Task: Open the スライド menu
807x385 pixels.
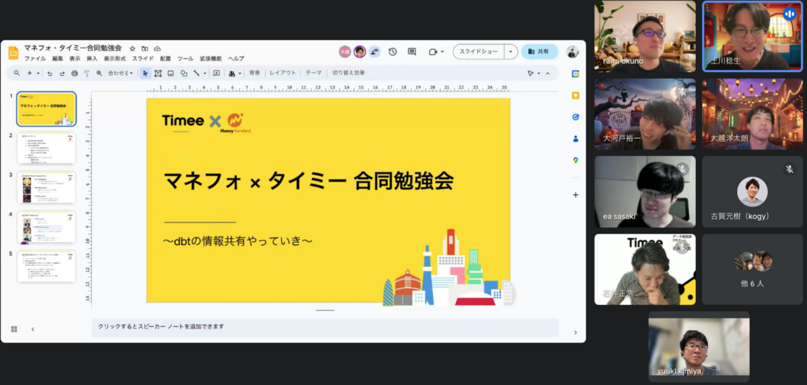Action: (143, 59)
